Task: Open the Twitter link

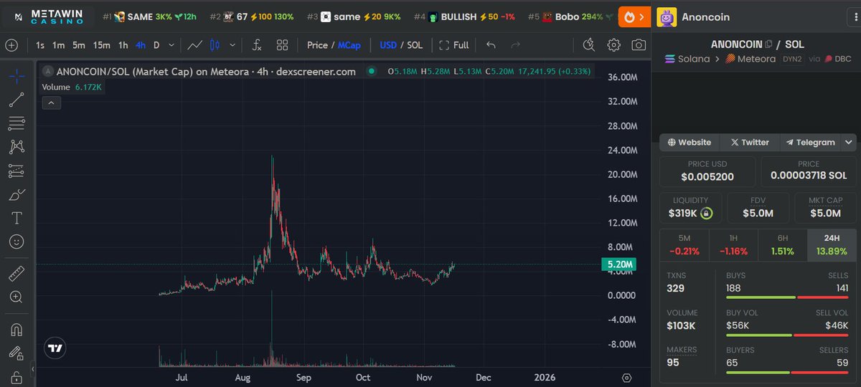Action: 750,142
